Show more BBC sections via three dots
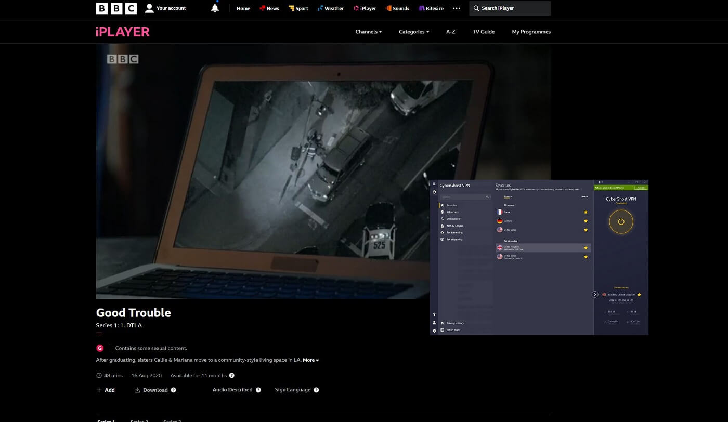 click(457, 8)
